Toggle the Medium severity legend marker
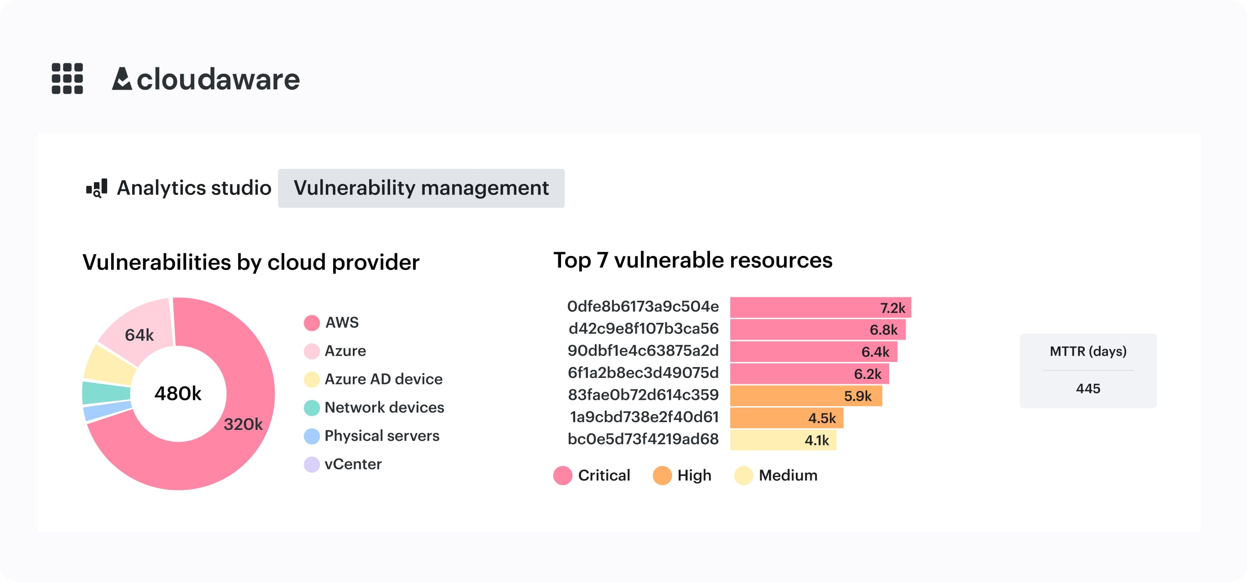The width and height of the screenshot is (1247, 582). pyautogui.click(x=744, y=475)
